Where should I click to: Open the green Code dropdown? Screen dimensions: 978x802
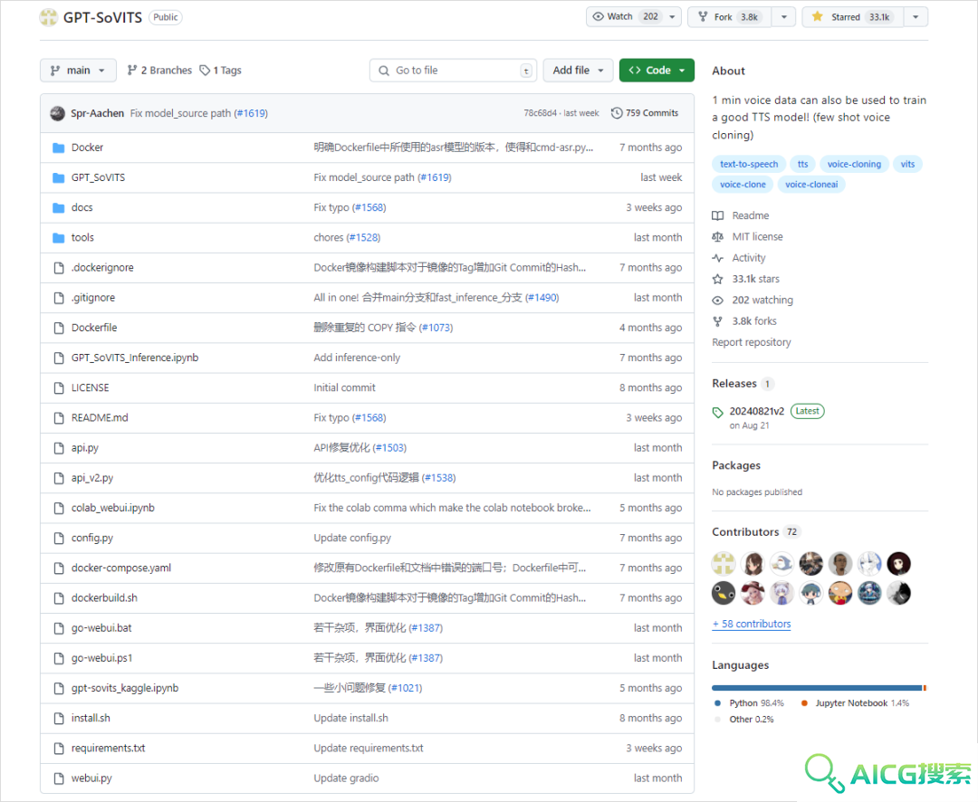[x=657, y=71]
